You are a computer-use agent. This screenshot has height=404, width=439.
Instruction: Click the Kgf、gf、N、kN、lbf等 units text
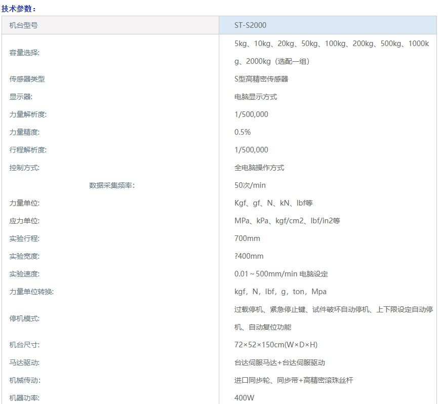(273, 203)
